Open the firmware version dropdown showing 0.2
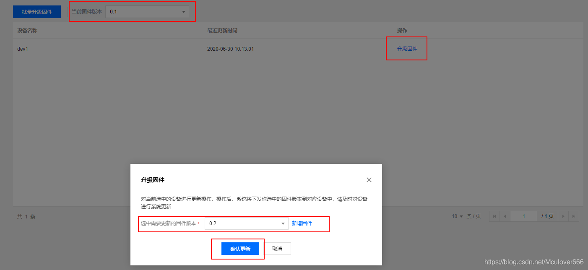 click(x=245, y=223)
